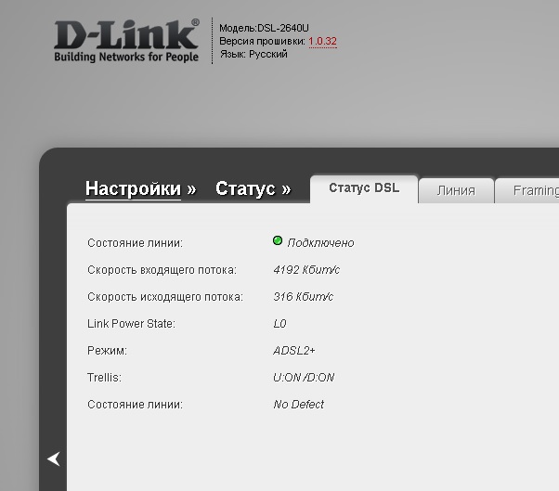This screenshot has height=491, width=559.
Task: Click the Подключено status text
Action: (320, 243)
